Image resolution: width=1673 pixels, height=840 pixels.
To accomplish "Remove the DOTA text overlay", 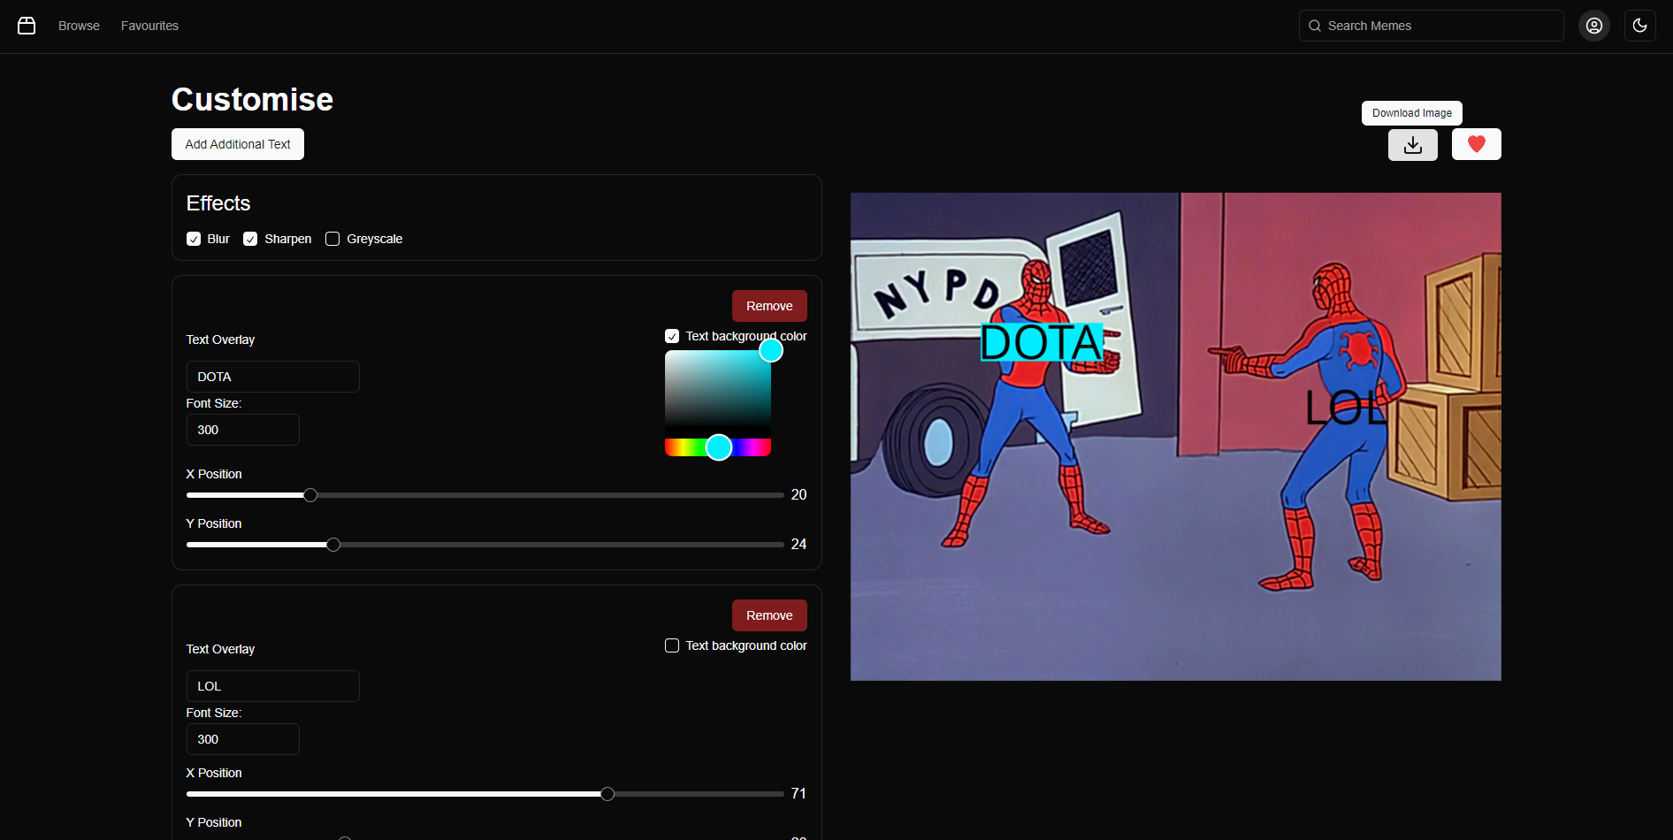I will pyautogui.click(x=769, y=306).
